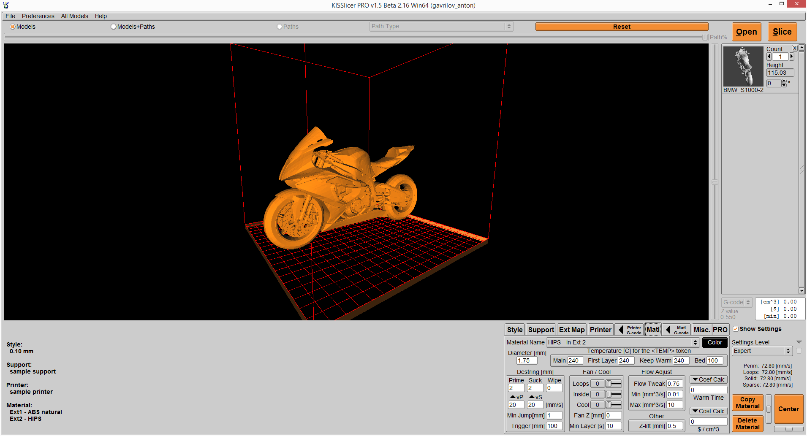Click the vS up-arrow under Suck
Screen dimensions: 807x436
(x=532, y=397)
